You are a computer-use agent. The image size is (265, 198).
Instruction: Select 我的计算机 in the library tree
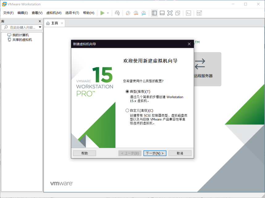(x=20, y=35)
